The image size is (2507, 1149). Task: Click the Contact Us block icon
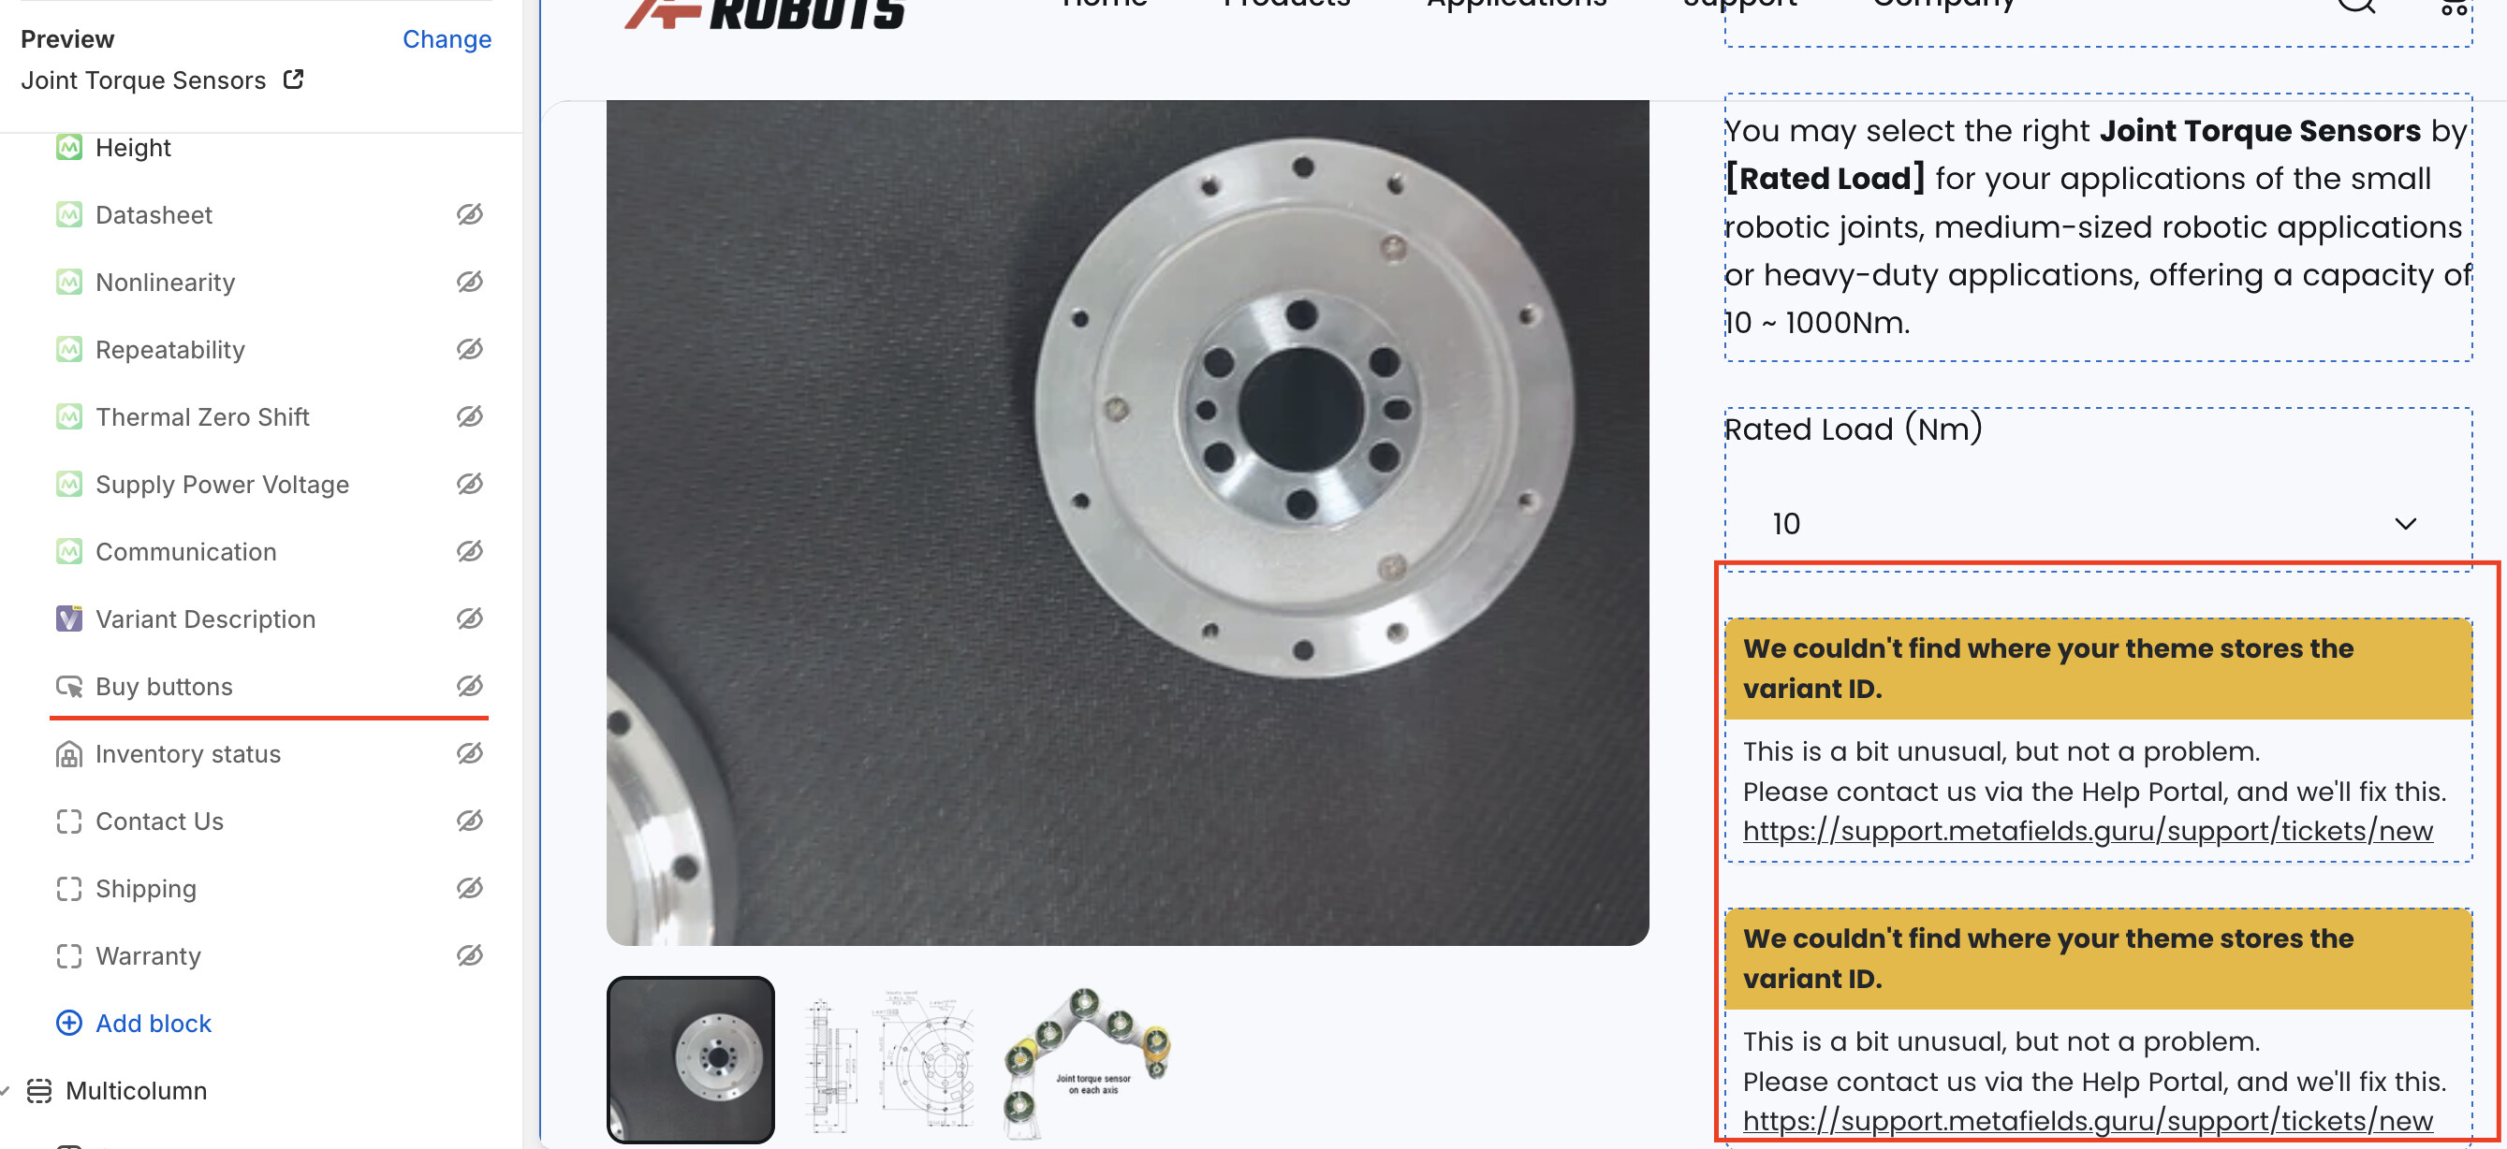(x=69, y=822)
